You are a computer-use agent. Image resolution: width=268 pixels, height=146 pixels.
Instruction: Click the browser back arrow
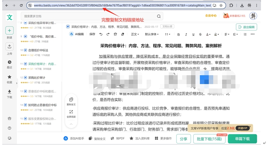point(7,6)
